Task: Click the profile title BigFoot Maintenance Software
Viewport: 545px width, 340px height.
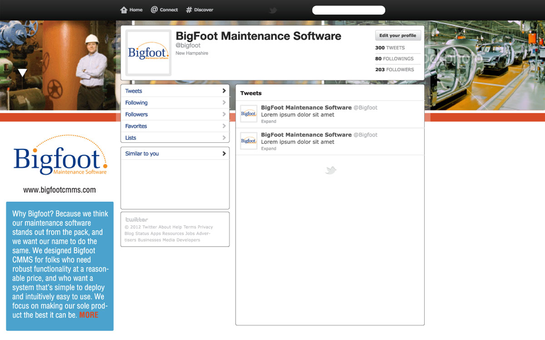Action: 258,36
